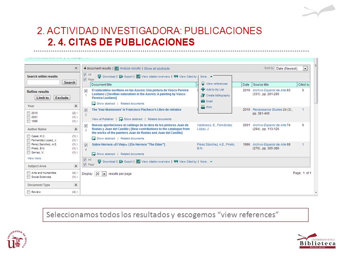
Task: Open View at Publisher link
Action: 103,119
